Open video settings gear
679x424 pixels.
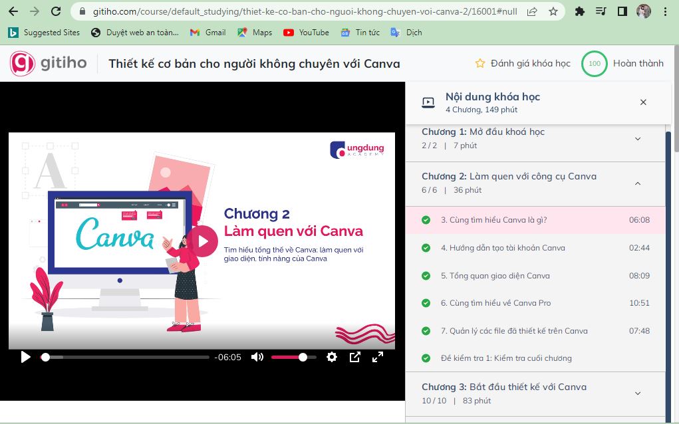pos(332,357)
